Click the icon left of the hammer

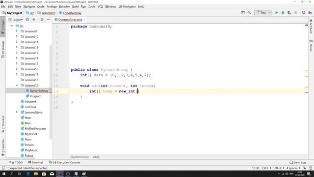243,13
